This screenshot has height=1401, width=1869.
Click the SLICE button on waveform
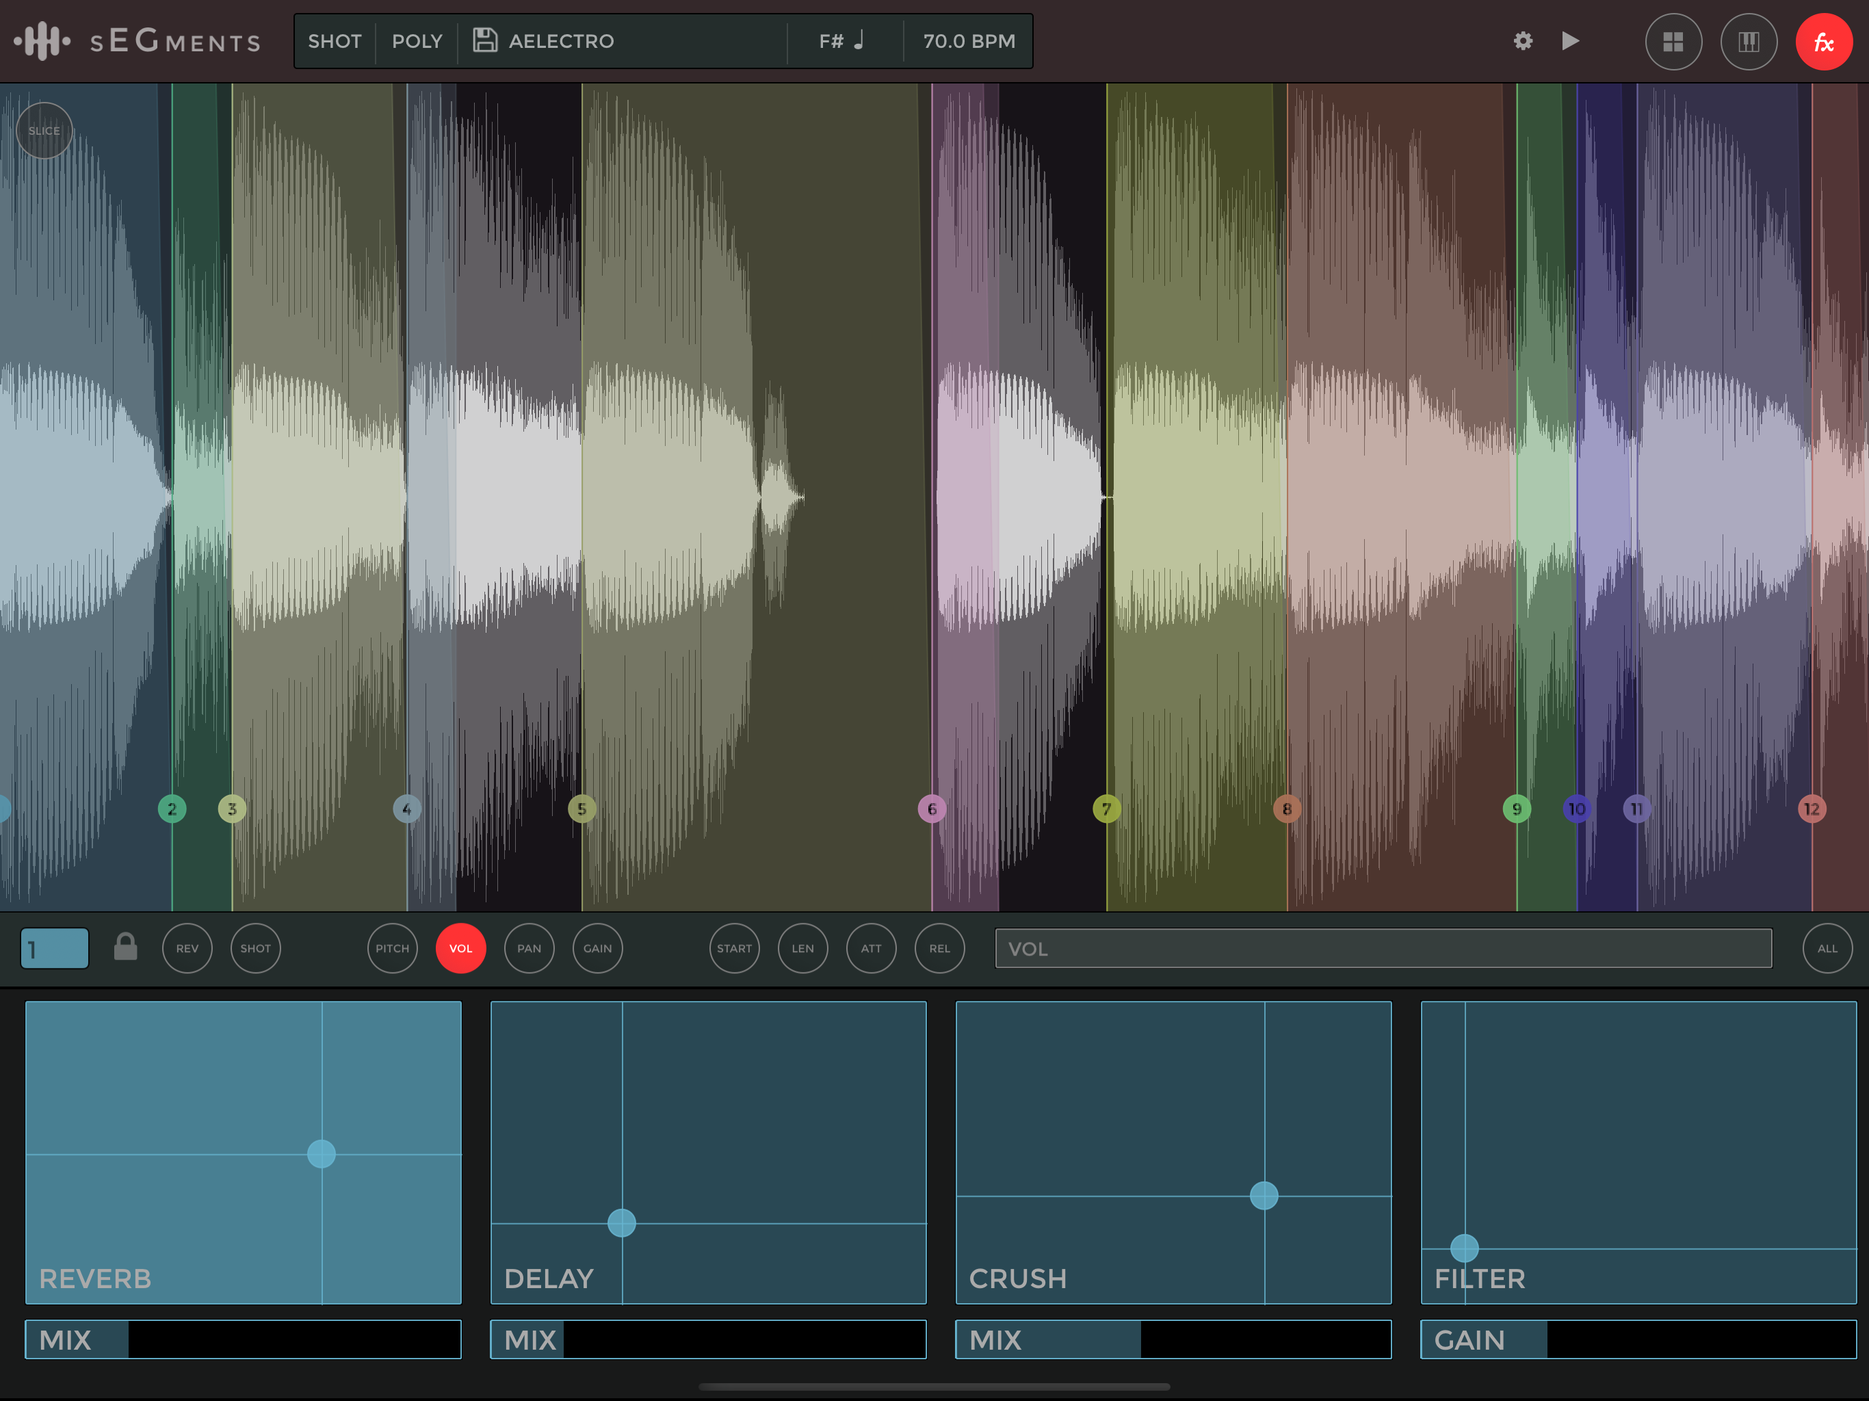(44, 130)
